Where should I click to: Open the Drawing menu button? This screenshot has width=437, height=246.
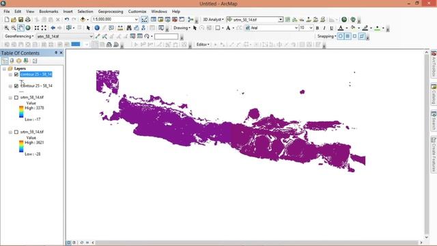(x=182, y=28)
